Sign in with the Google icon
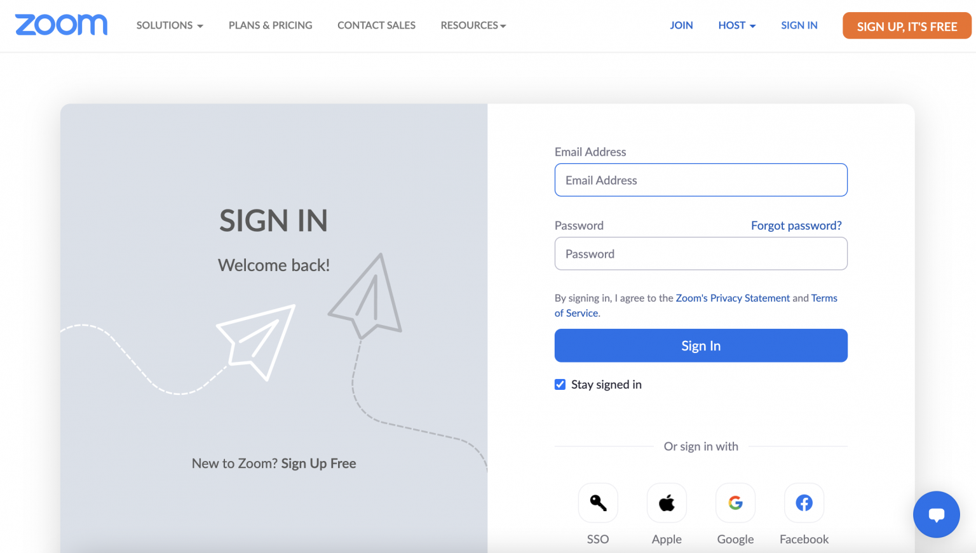This screenshot has width=976, height=553. (x=735, y=502)
